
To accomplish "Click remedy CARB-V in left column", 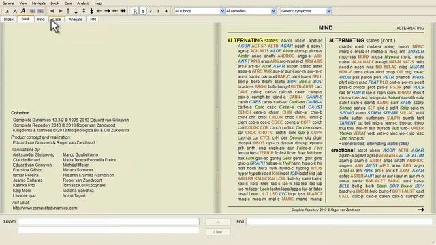I will (x=314, y=102).
